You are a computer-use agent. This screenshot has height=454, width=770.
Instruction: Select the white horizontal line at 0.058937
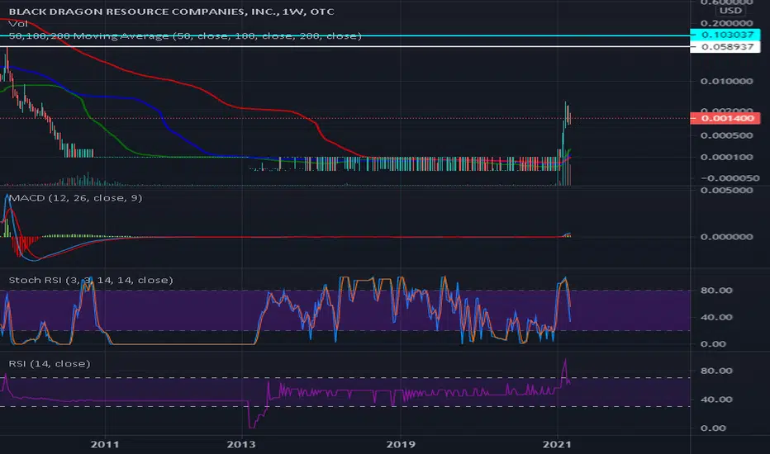point(344,46)
